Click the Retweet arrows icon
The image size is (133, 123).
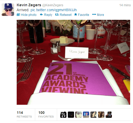pyautogui.click(x=57, y=15)
